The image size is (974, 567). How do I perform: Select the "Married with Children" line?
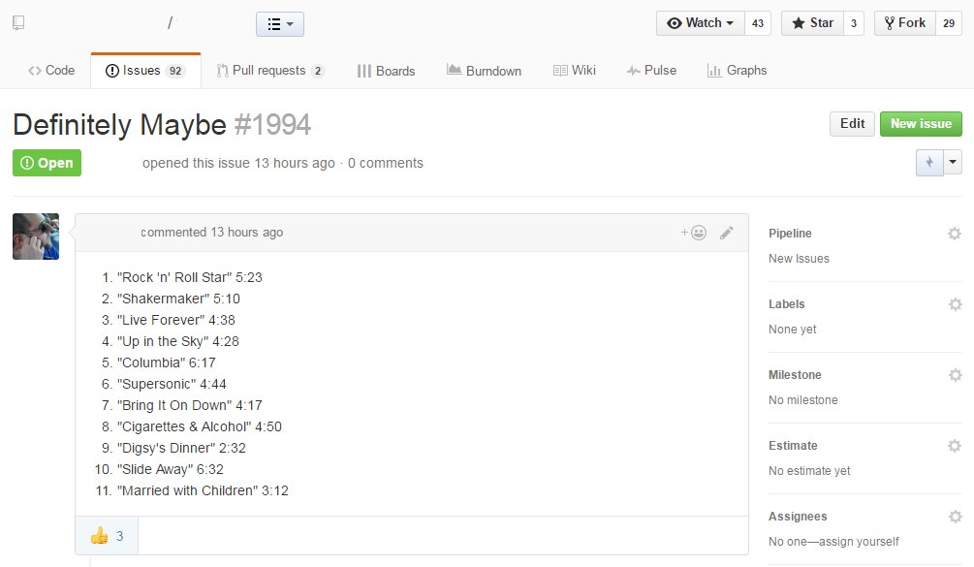click(x=203, y=490)
